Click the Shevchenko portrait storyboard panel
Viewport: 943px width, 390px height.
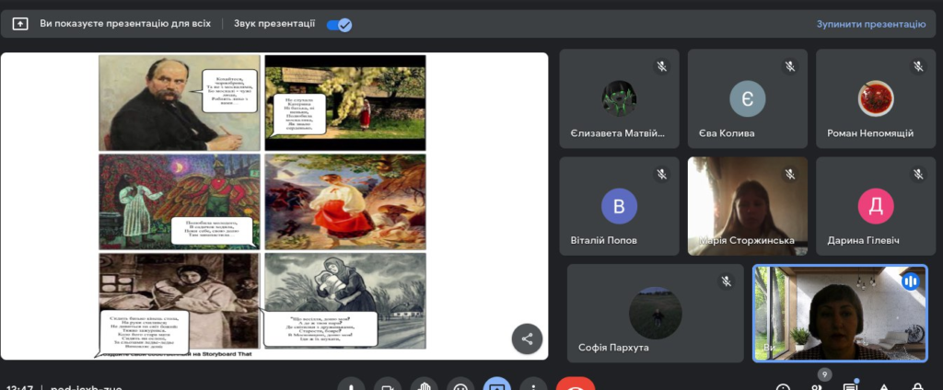point(180,103)
